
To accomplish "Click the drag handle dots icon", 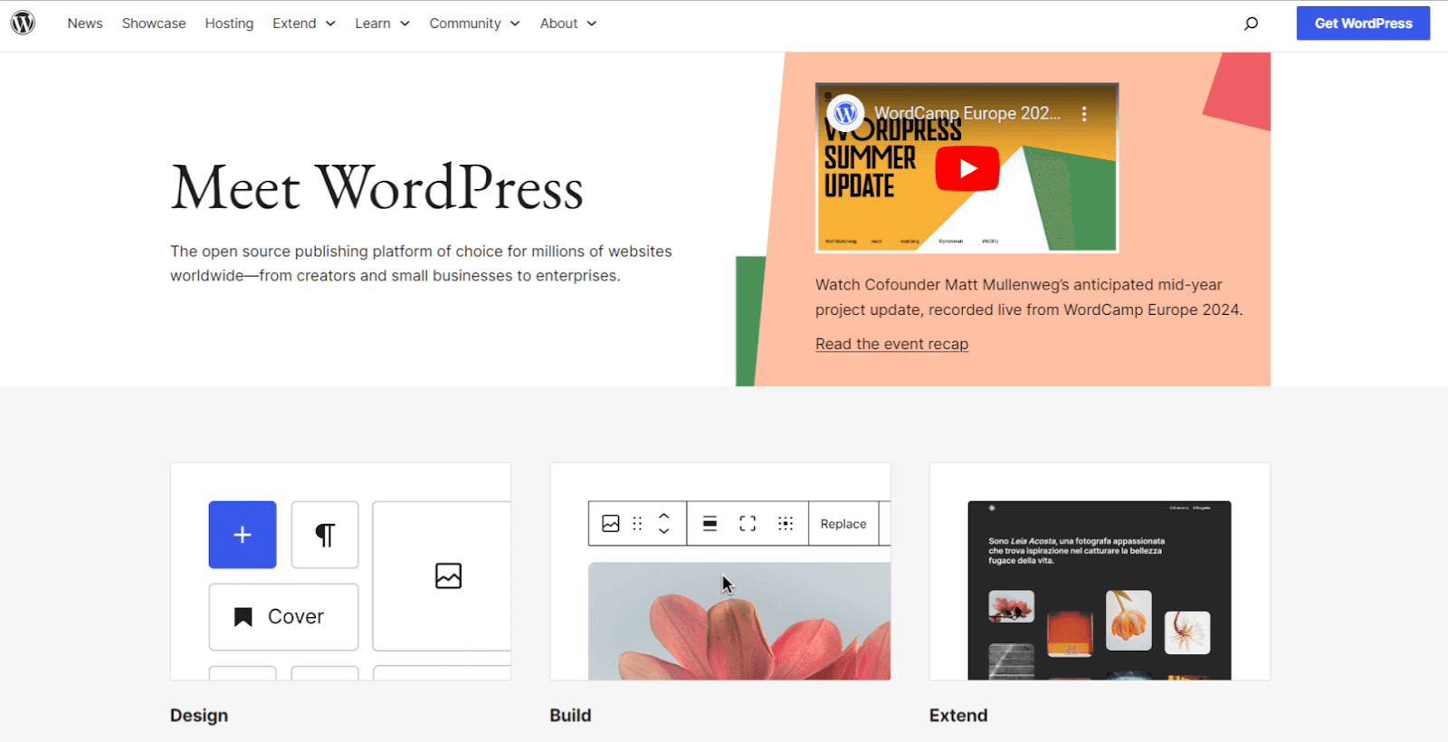I will (637, 524).
